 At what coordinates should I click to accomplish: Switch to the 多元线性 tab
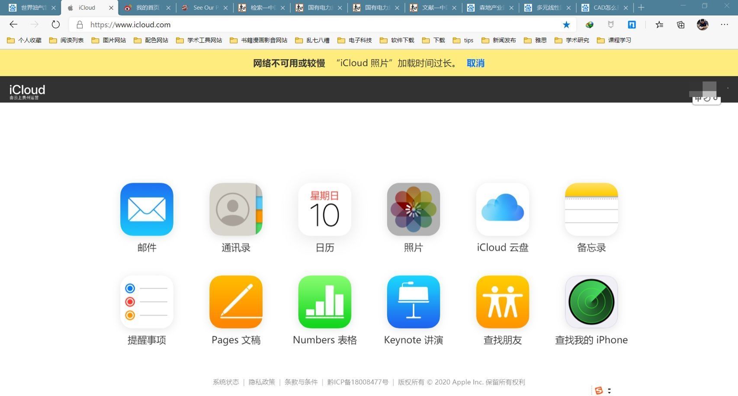(547, 8)
